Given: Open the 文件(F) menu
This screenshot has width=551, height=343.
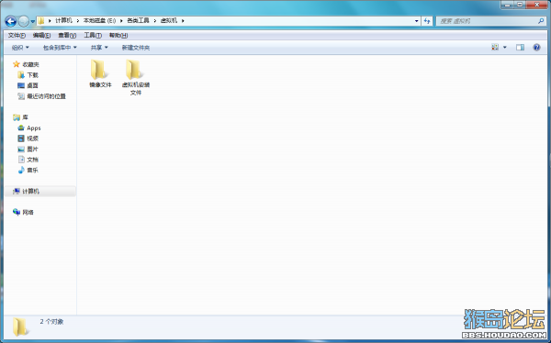Looking at the screenshot, I should coord(17,36).
